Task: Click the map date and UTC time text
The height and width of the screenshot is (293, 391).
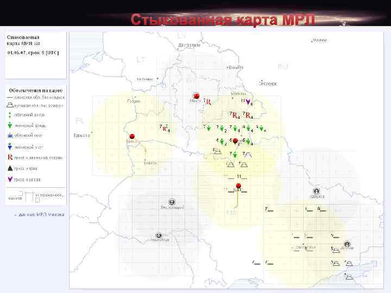Action: [x=33, y=53]
